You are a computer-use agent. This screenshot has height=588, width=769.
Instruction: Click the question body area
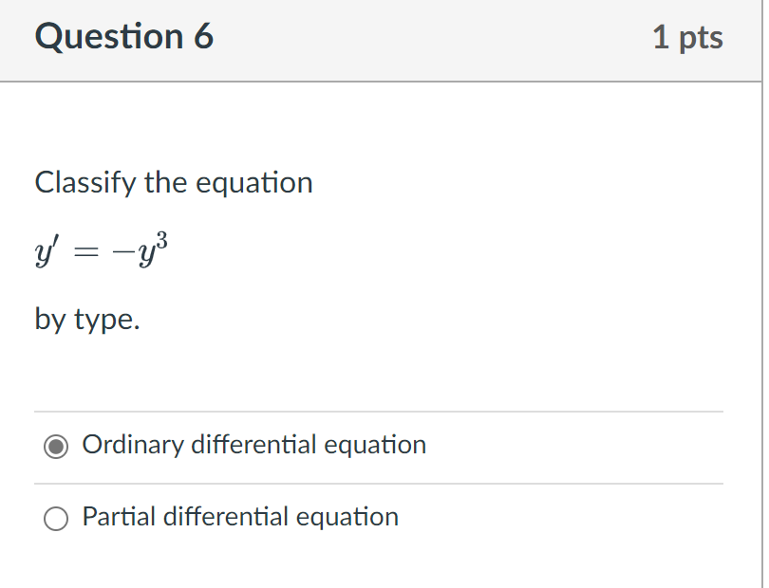pyautogui.click(x=380, y=247)
